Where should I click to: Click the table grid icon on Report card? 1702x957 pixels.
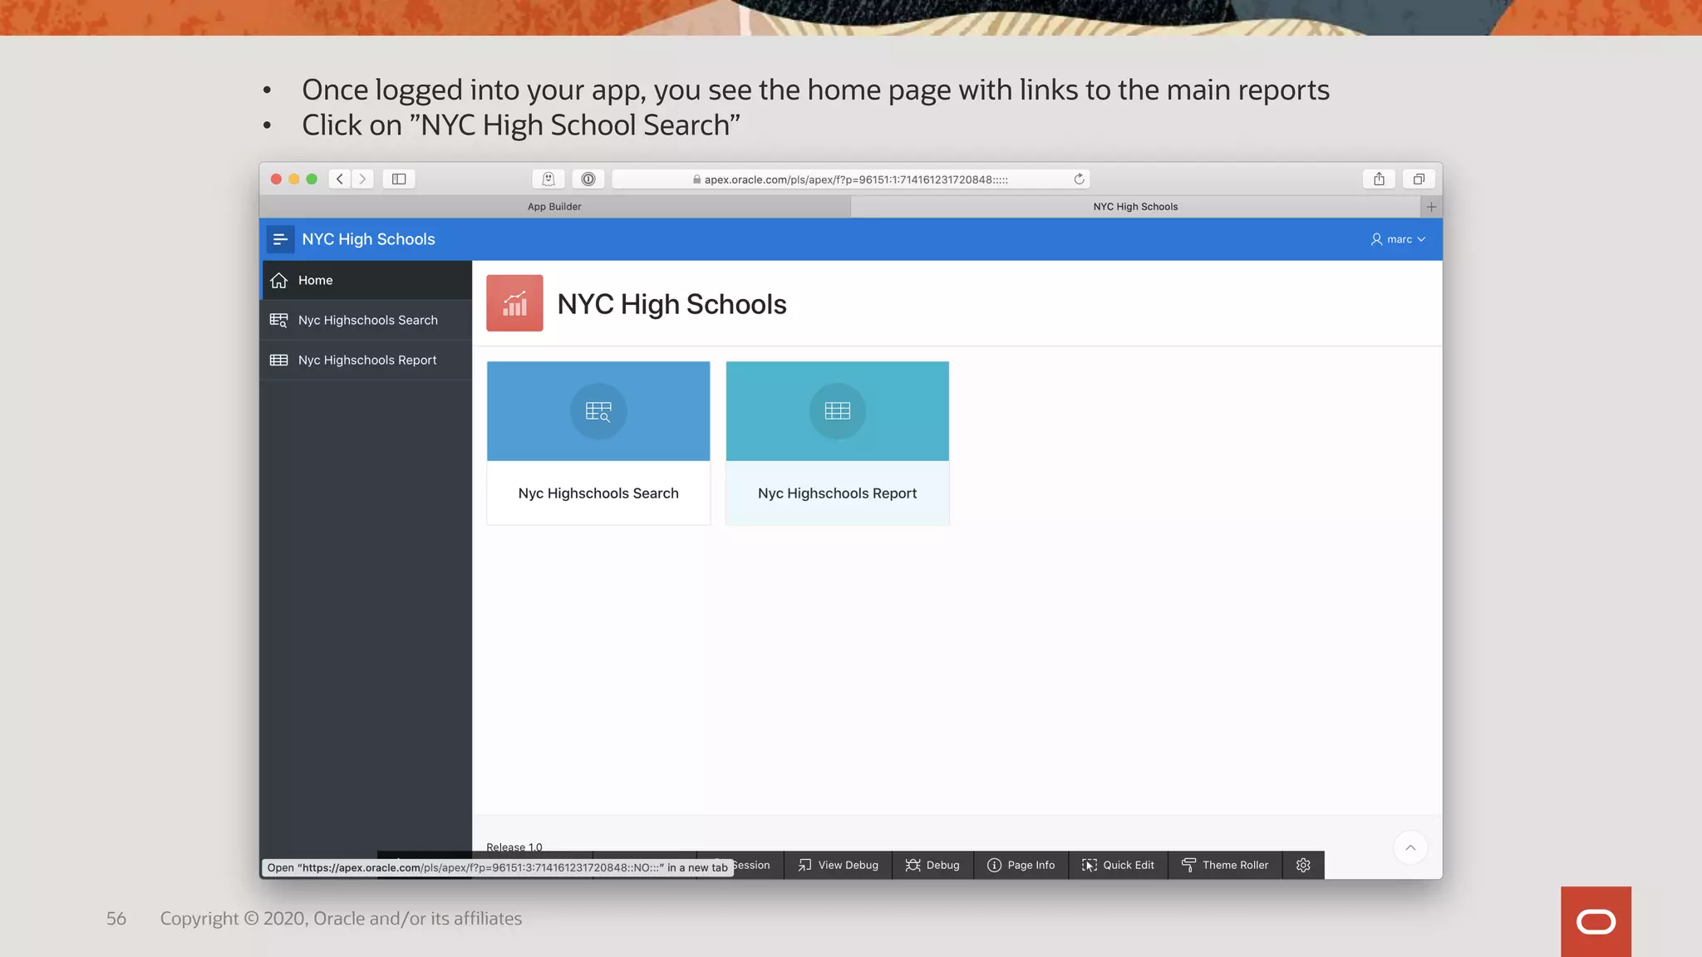tap(838, 411)
